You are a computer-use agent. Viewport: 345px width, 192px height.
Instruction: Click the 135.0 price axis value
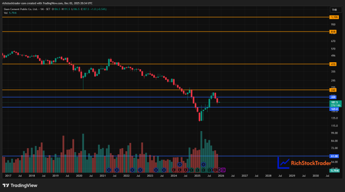click(x=334, y=118)
